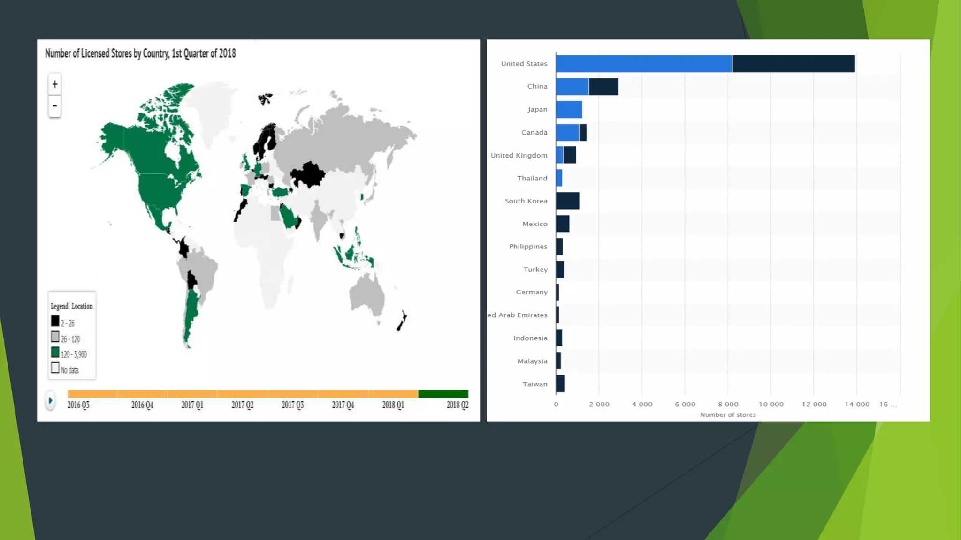Select the 2016 Q3 timeline segment
961x540 pixels.
coord(92,394)
